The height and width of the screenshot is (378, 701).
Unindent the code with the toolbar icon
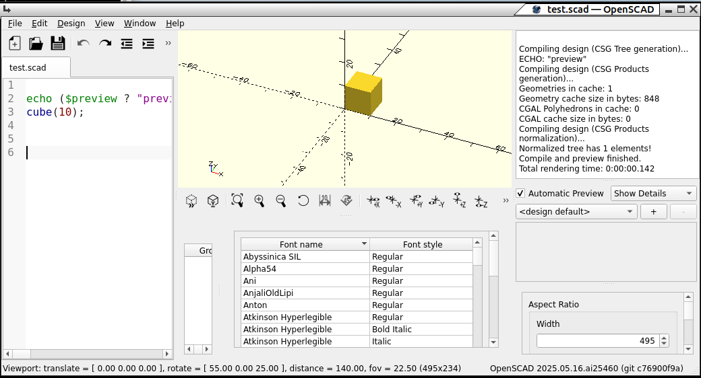pos(127,44)
